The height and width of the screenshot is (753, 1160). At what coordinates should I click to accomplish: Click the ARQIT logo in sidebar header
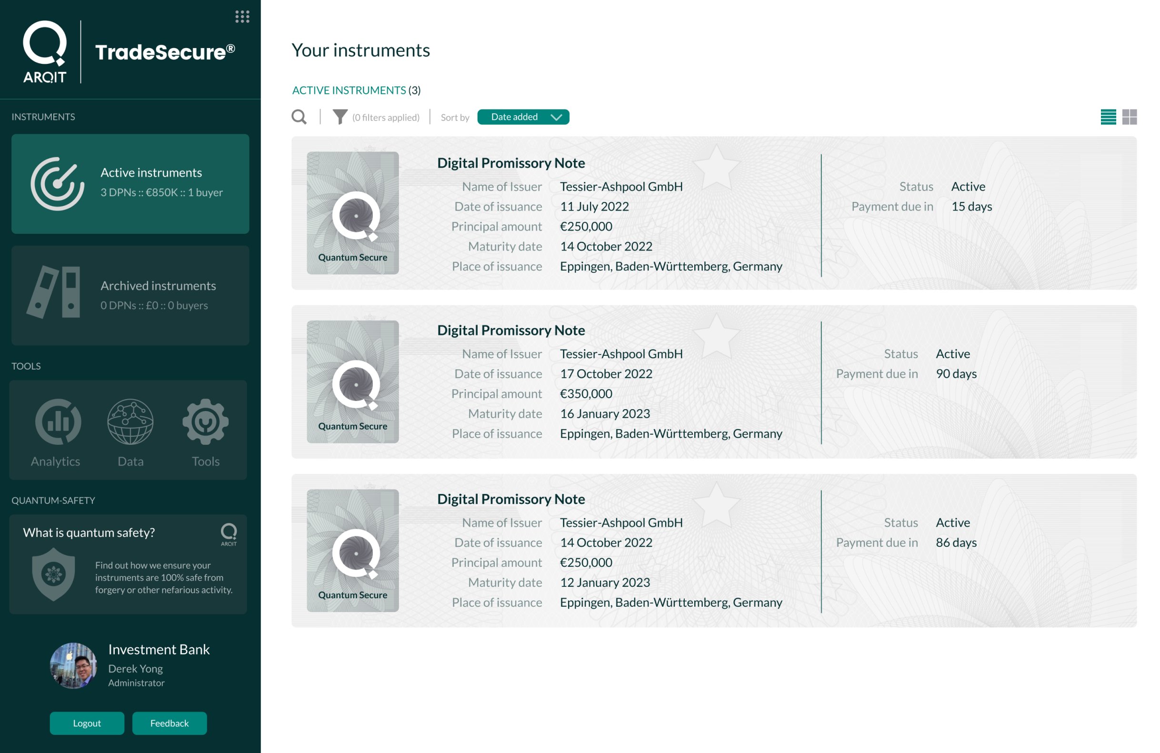point(45,51)
